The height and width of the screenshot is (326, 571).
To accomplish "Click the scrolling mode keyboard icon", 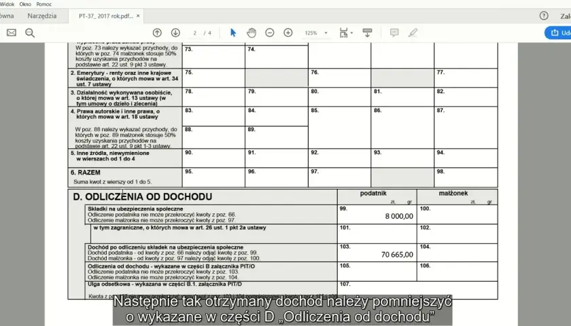I will pyautogui.click(x=368, y=33).
